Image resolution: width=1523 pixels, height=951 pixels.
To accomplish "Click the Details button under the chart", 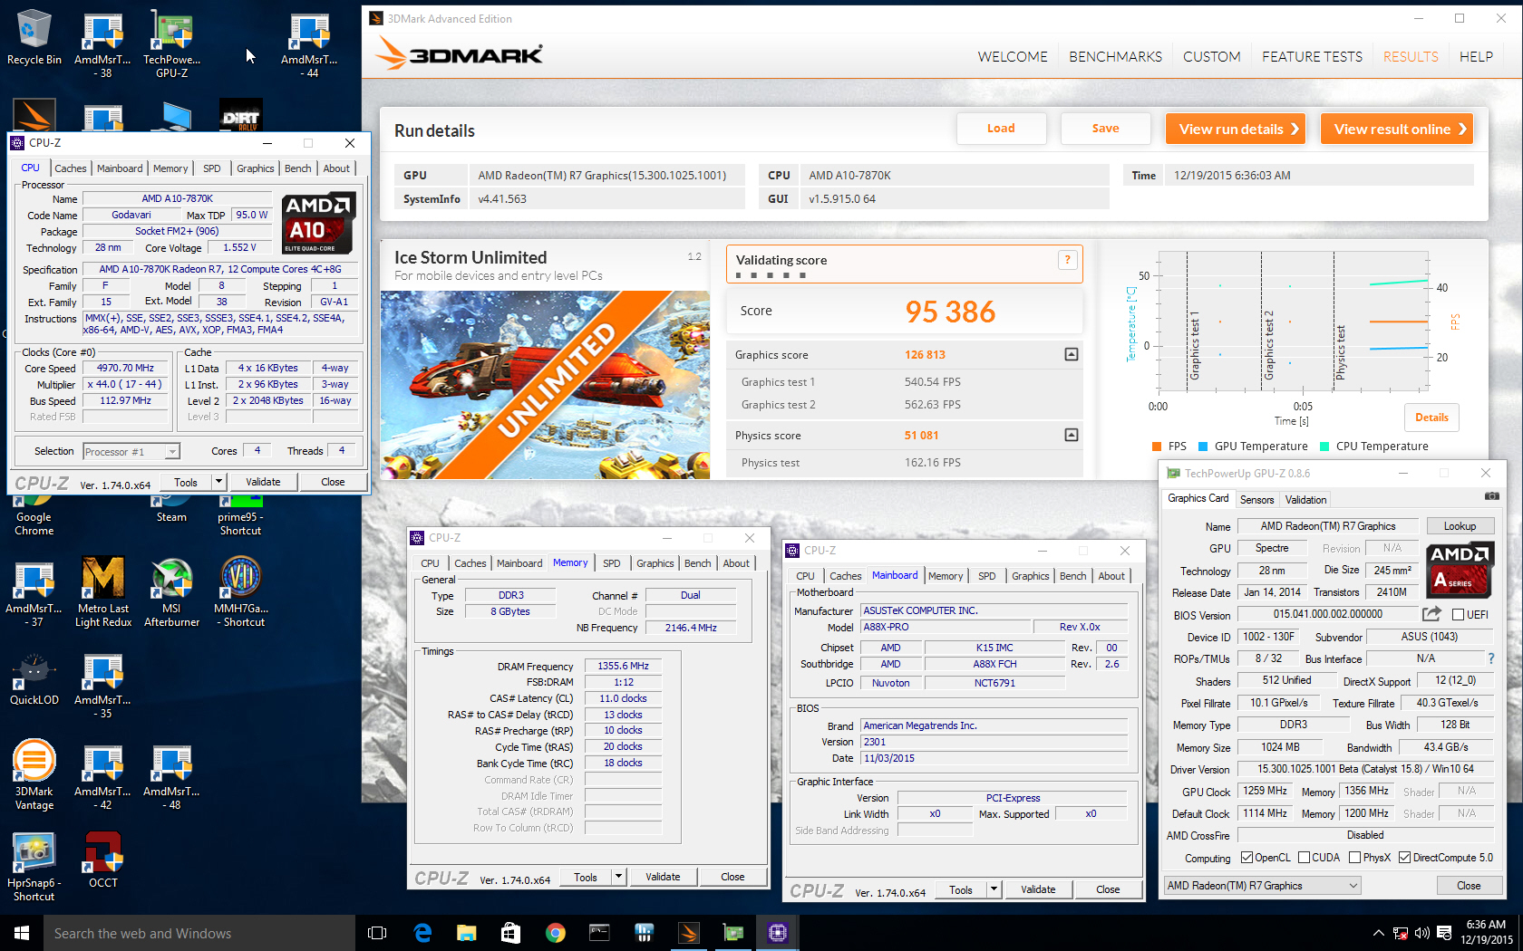I will pyautogui.click(x=1431, y=418).
